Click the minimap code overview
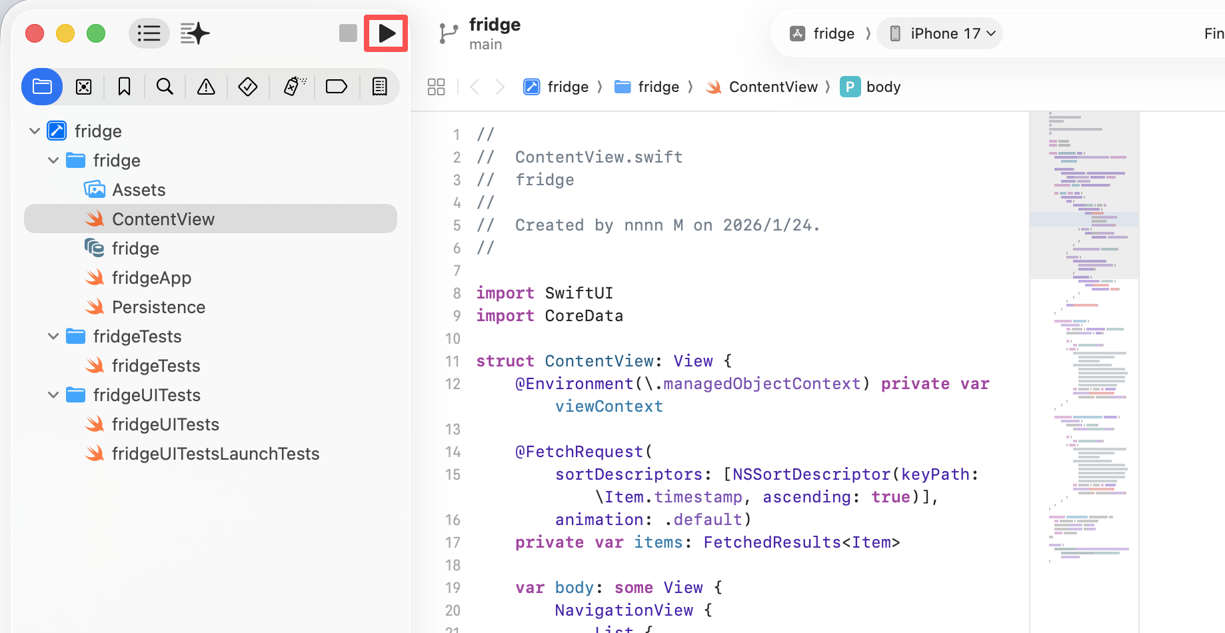Viewport: 1225px width, 633px height. (x=1084, y=333)
